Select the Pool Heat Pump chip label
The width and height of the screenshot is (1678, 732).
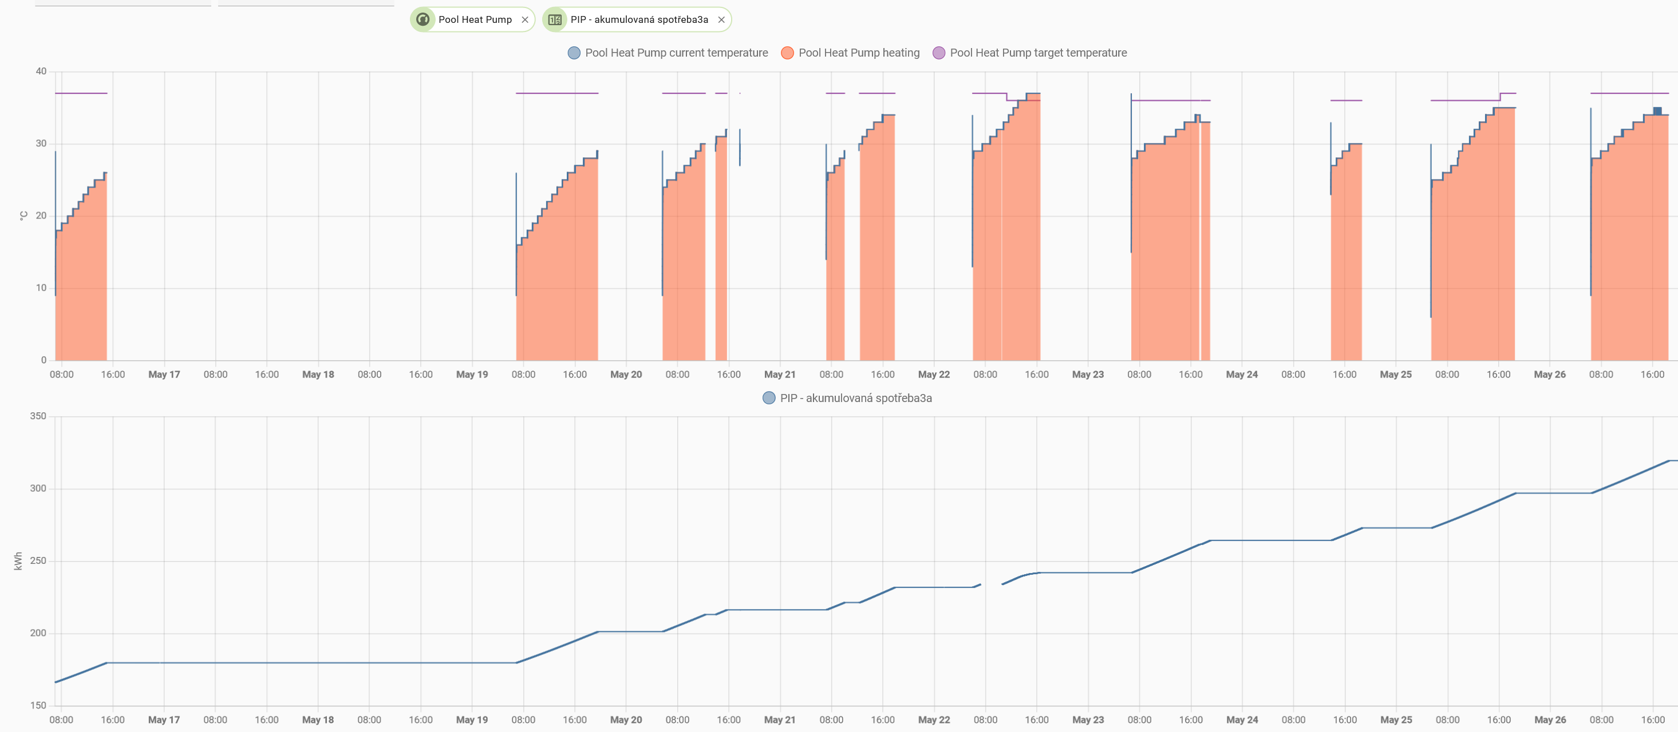tap(475, 19)
